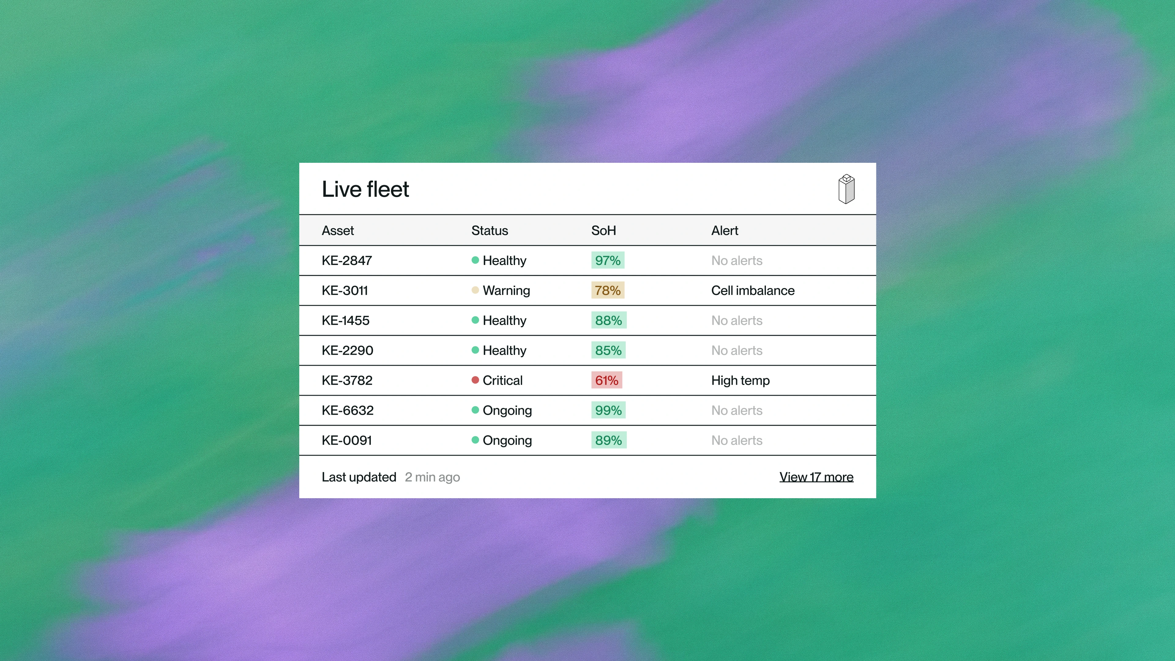Screen dimensions: 1175x661
Task: Click the green status dot for KE-2290
Action: 475,350
